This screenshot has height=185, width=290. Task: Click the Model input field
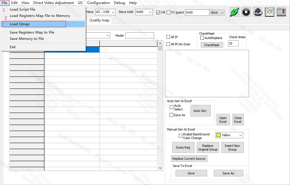(x=140, y=35)
